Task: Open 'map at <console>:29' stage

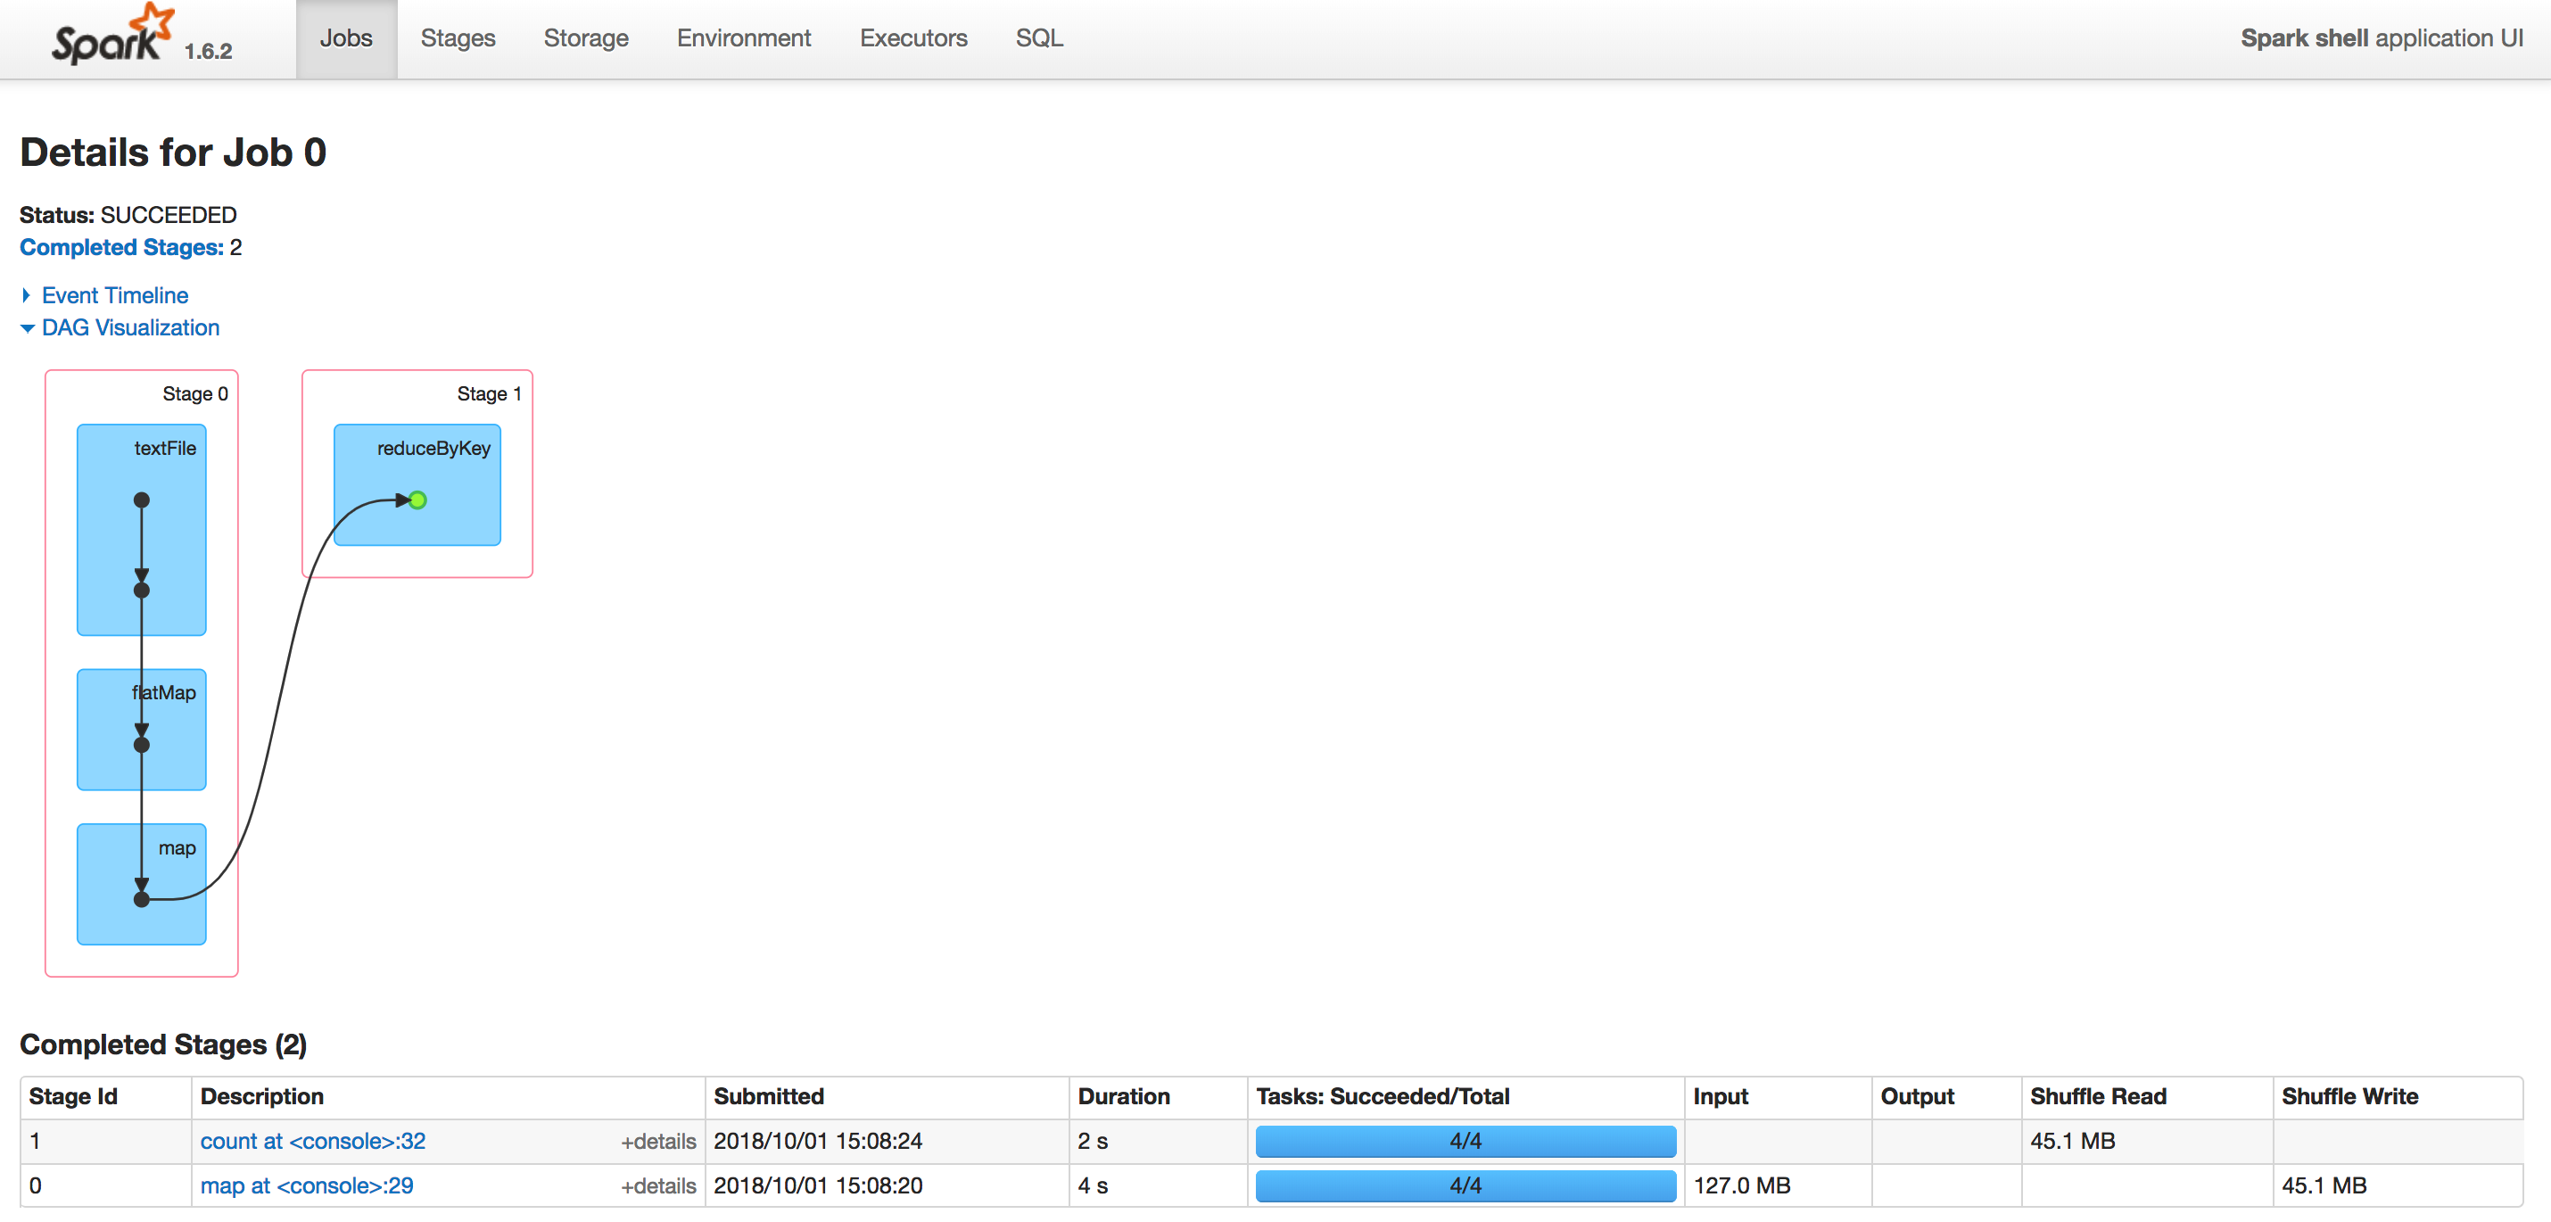Action: (x=307, y=1185)
